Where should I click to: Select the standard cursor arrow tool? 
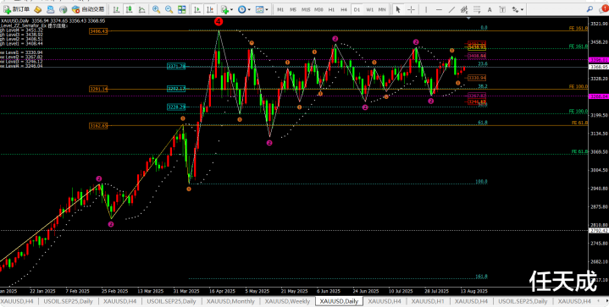[x=398, y=9]
